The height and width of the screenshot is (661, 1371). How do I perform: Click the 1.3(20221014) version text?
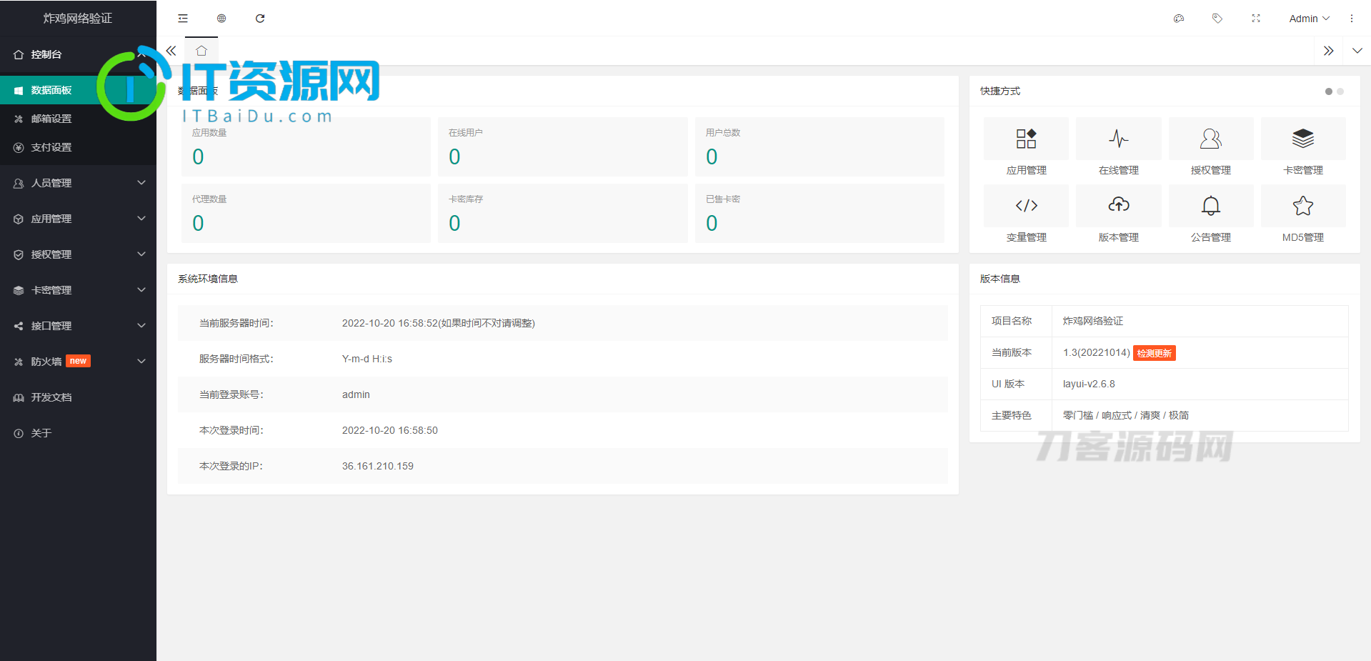(1097, 352)
